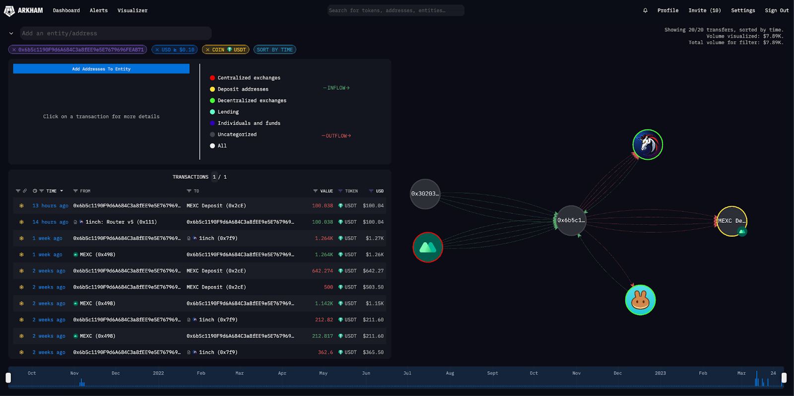The width and height of the screenshot is (794, 396).
Task: Select the Uniswap unicorn node in the graph
Action: click(x=648, y=144)
